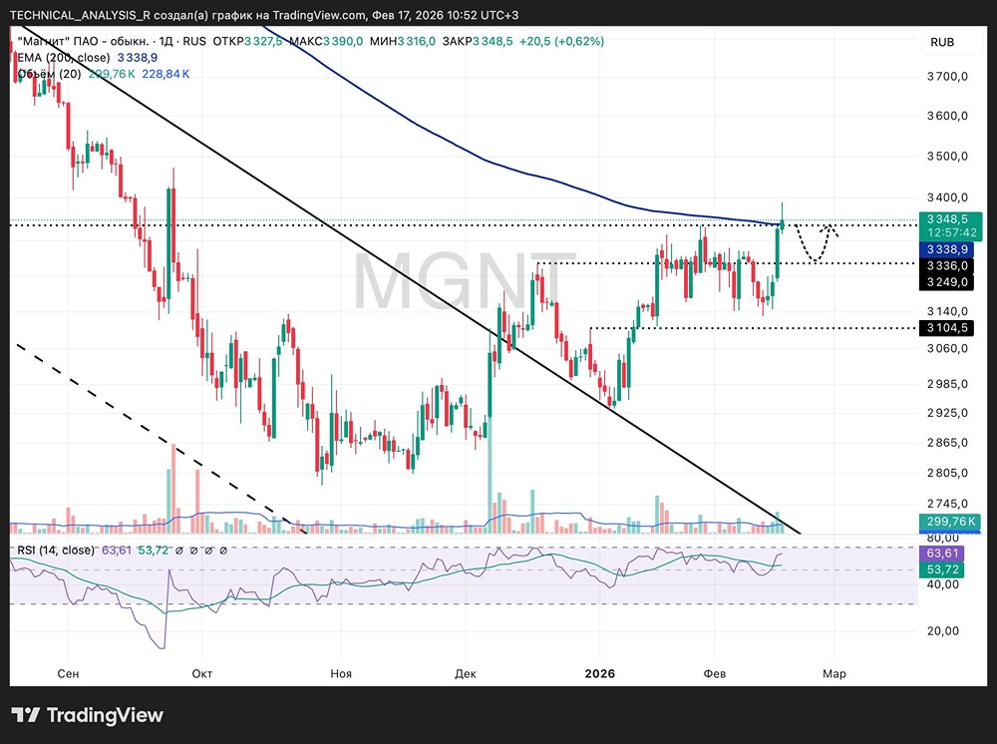Click the ОТКР 3327,5 open value
The height and width of the screenshot is (744, 997).
tap(247, 41)
